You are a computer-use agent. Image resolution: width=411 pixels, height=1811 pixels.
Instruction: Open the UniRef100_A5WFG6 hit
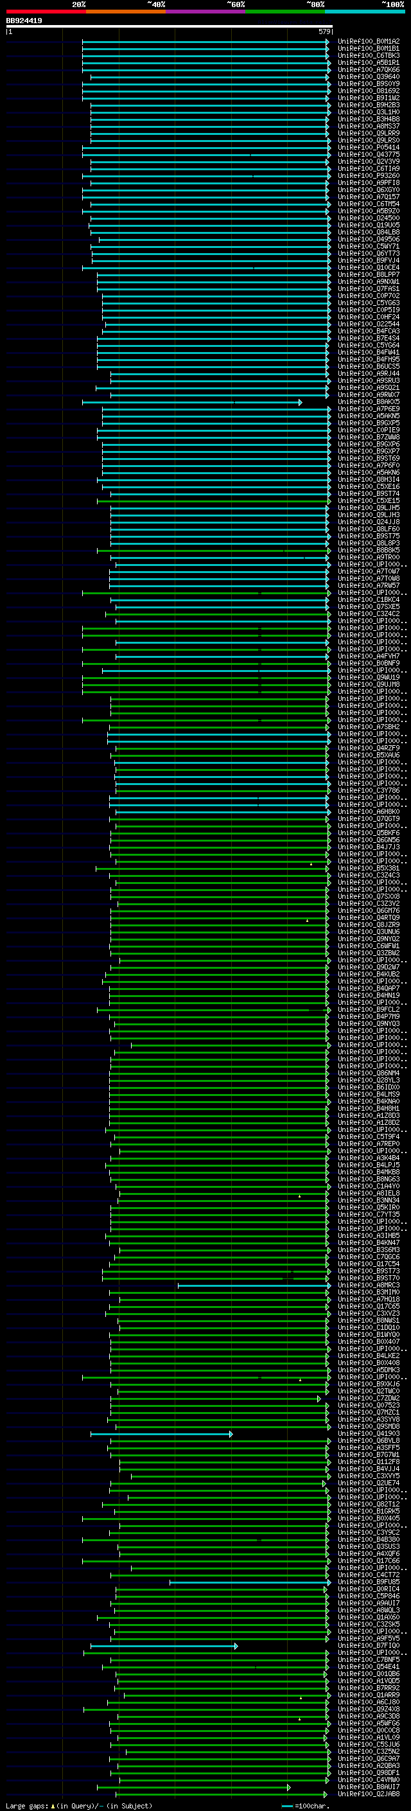coord(369,1724)
